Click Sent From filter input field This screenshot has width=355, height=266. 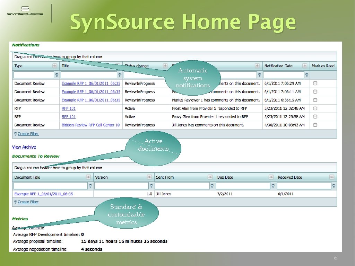tap(182, 186)
